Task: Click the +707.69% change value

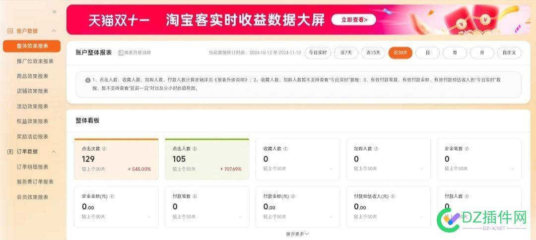Action: pos(231,169)
